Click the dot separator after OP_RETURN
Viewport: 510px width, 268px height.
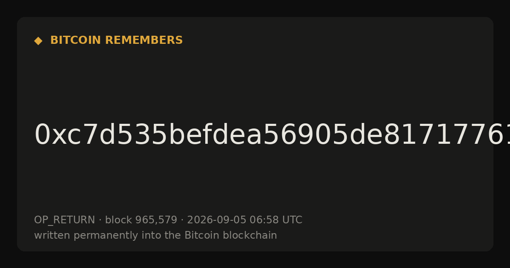pos(100,220)
